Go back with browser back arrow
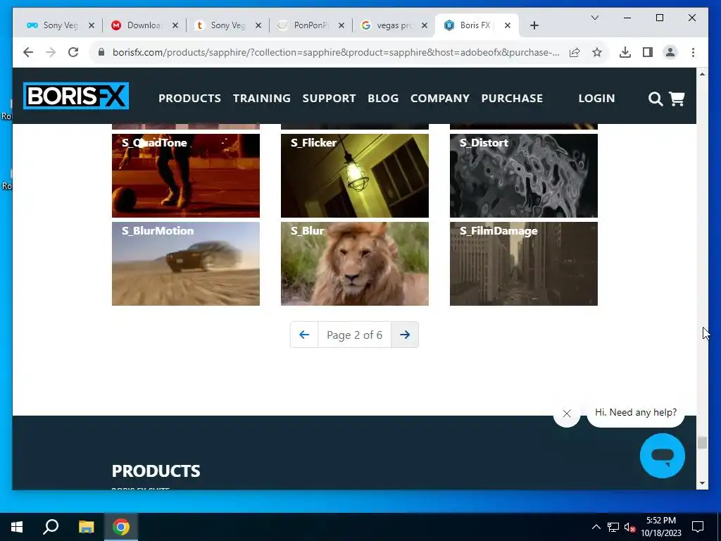The image size is (721, 541). tap(28, 52)
